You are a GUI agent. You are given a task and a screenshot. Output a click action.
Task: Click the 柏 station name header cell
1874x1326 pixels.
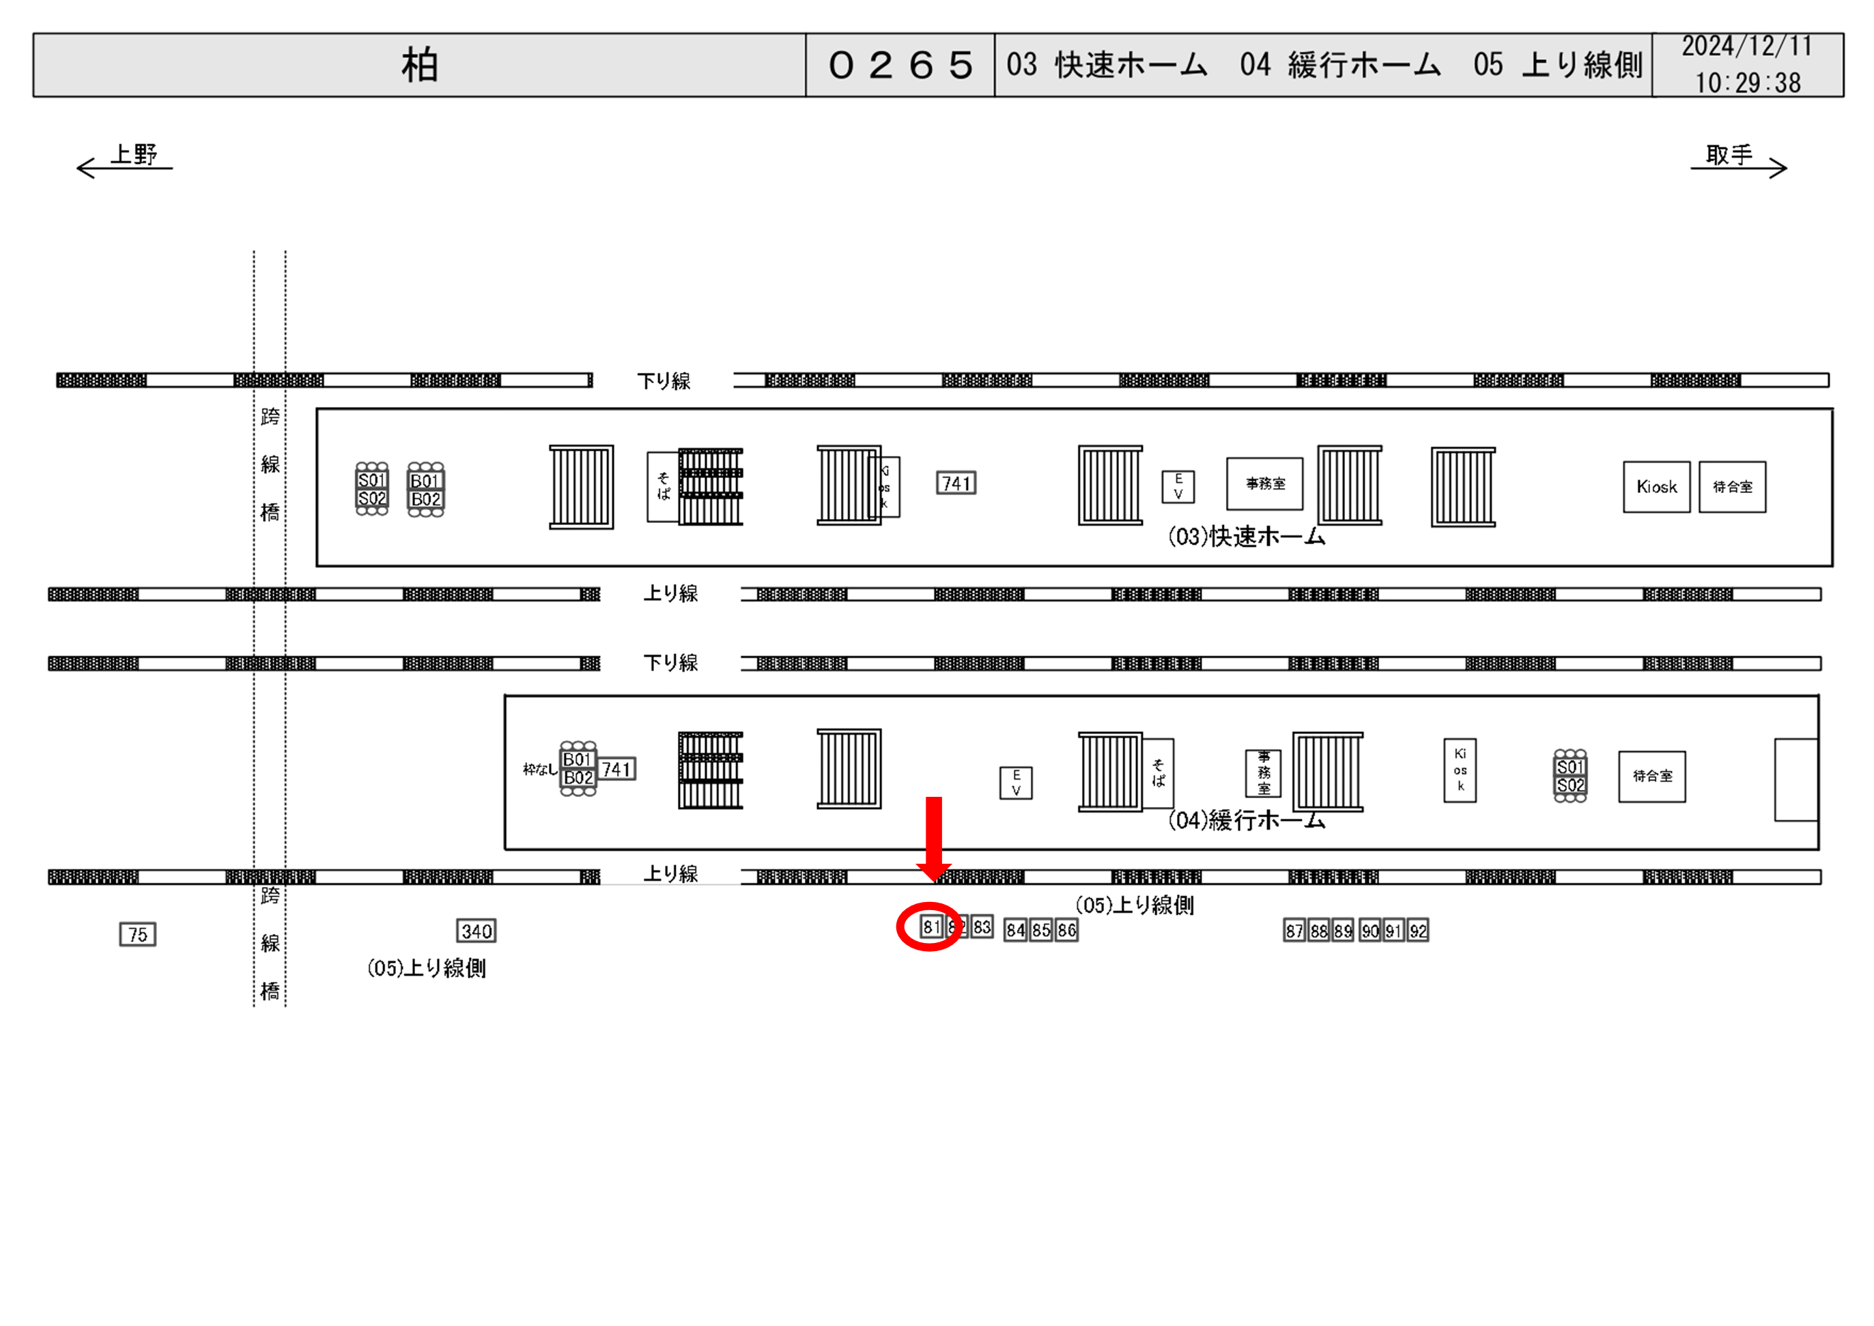420,66
